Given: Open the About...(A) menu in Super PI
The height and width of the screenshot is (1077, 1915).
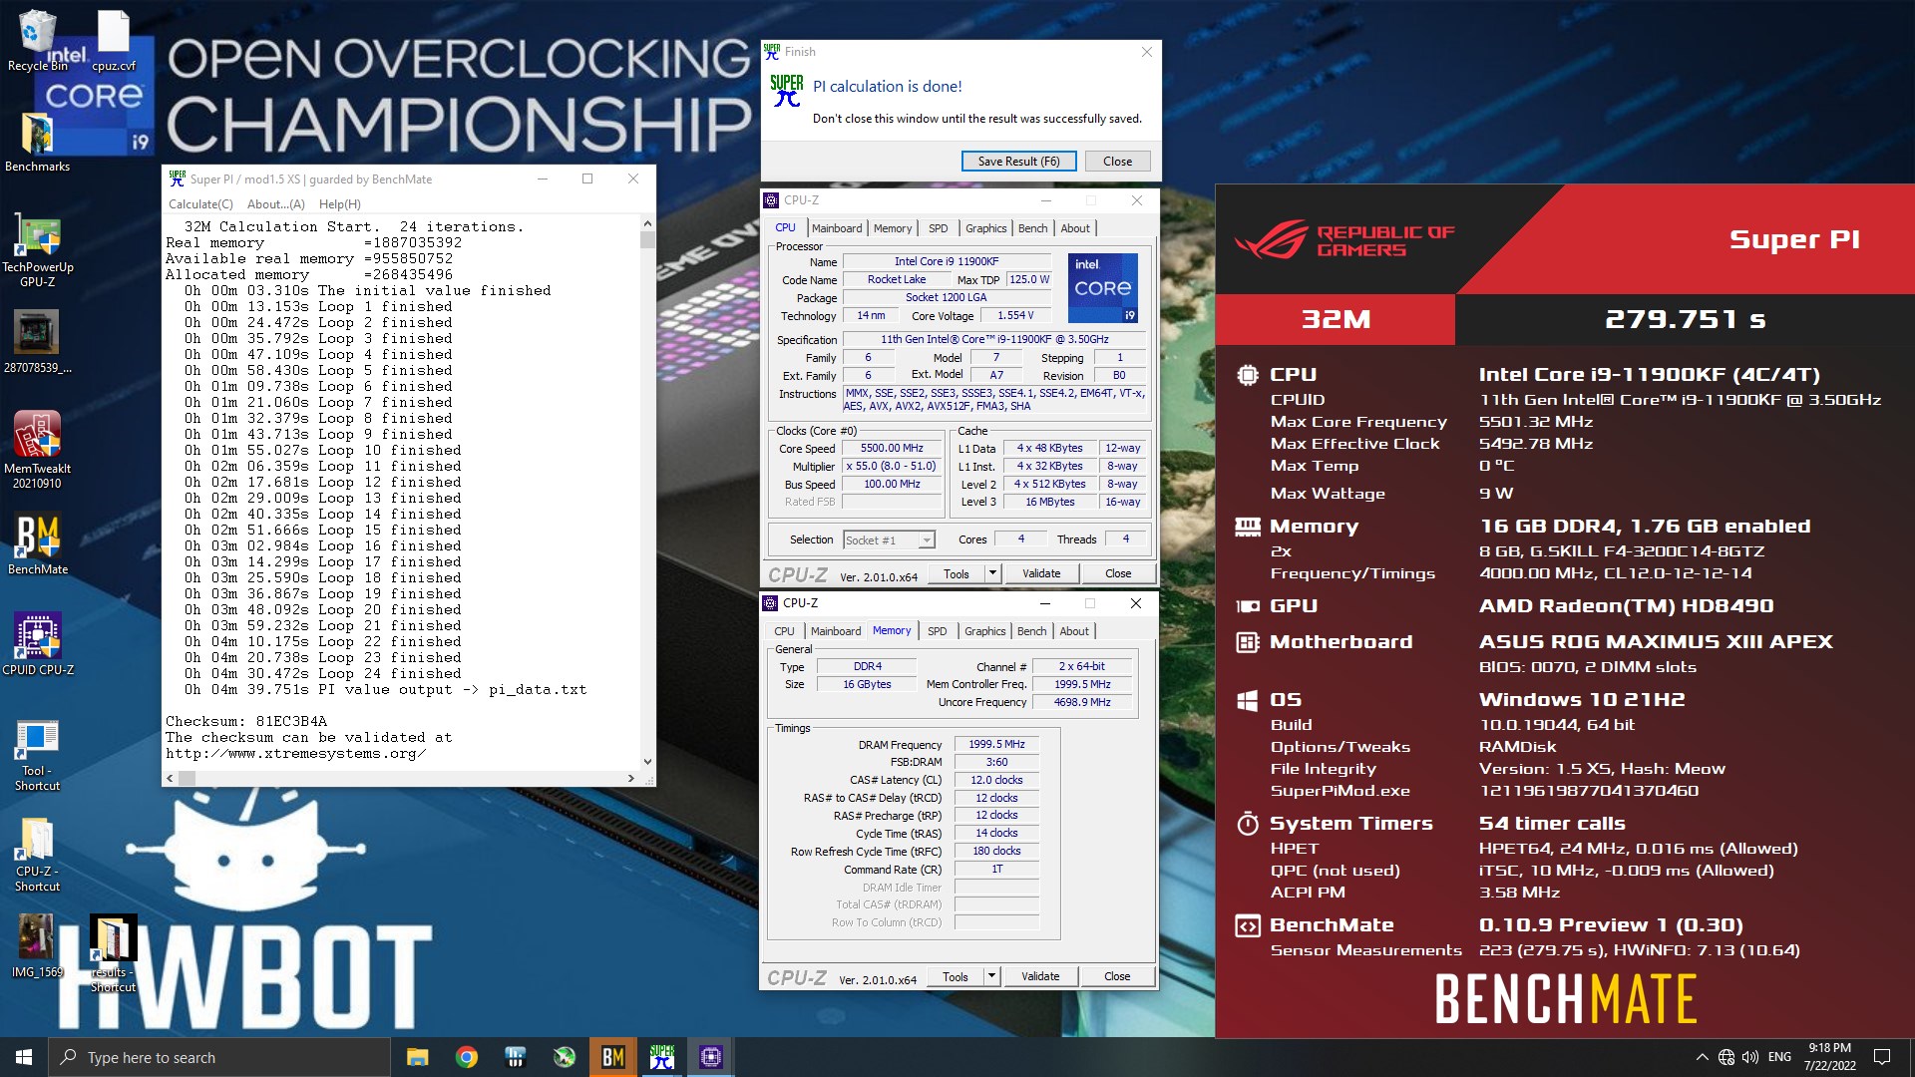Looking at the screenshot, I should point(276,203).
